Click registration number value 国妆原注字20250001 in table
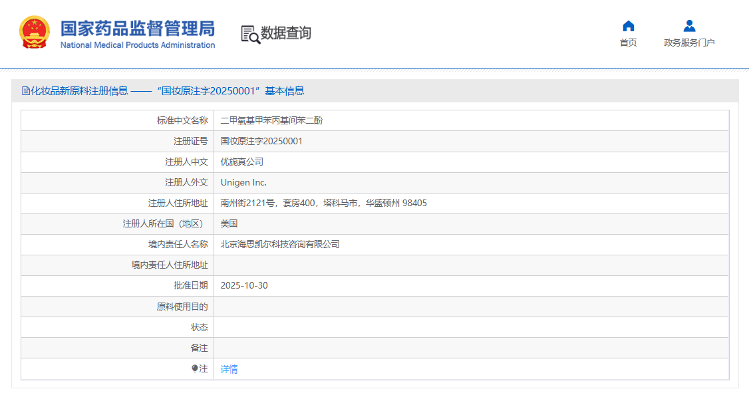 (261, 141)
